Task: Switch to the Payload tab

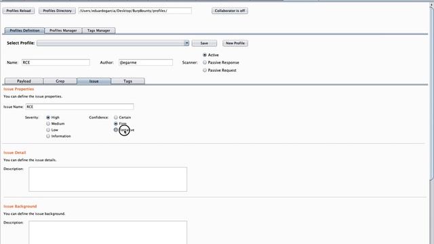Action: tap(24, 81)
